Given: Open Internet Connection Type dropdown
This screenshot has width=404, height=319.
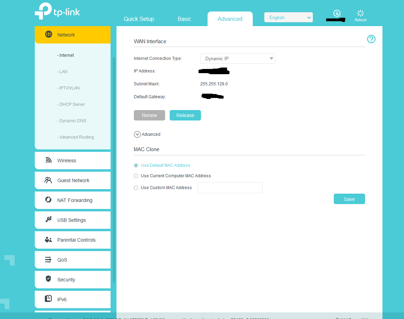Looking at the screenshot, I should [x=237, y=59].
